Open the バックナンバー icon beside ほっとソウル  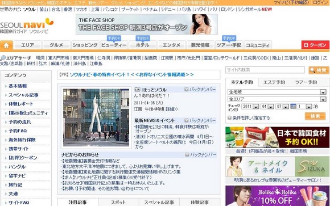(x=186, y=90)
